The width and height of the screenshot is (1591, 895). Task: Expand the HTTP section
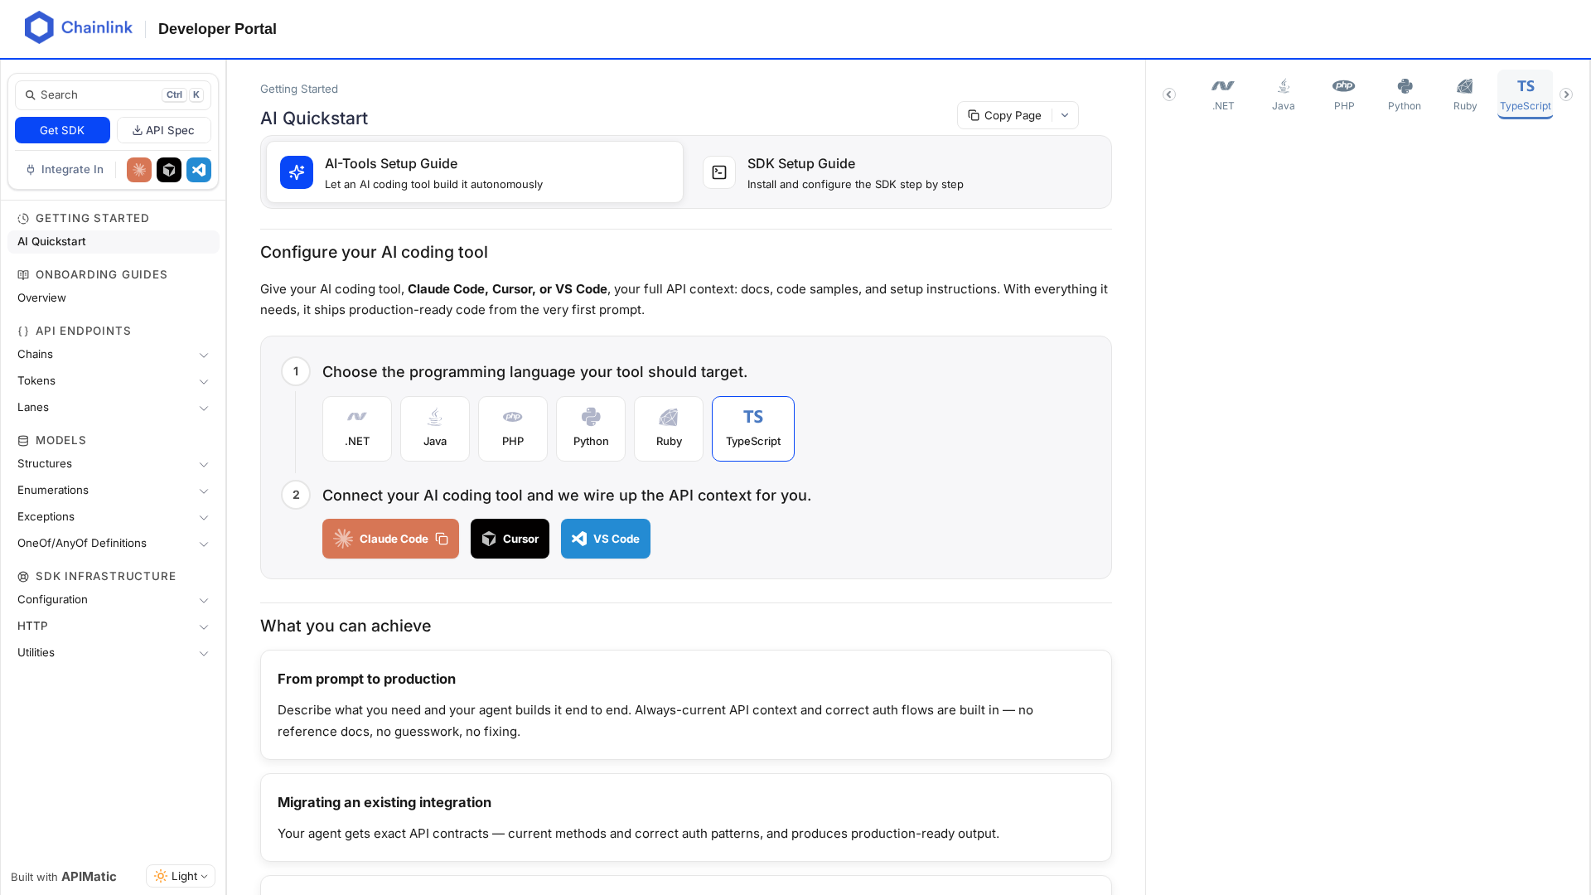[x=114, y=626]
